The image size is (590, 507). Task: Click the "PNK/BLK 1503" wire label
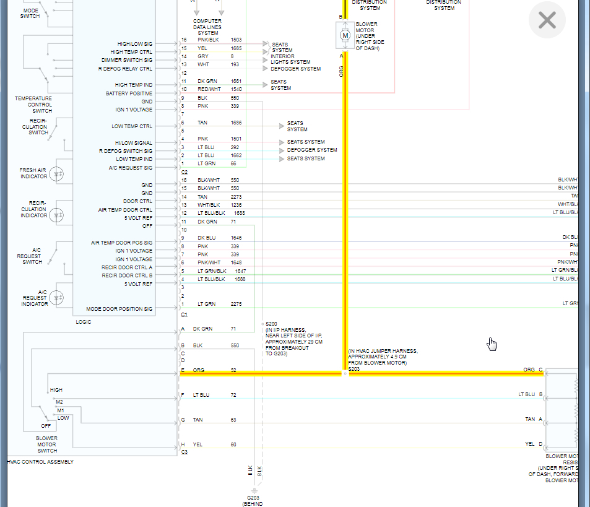pyautogui.click(x=219, y=40)
